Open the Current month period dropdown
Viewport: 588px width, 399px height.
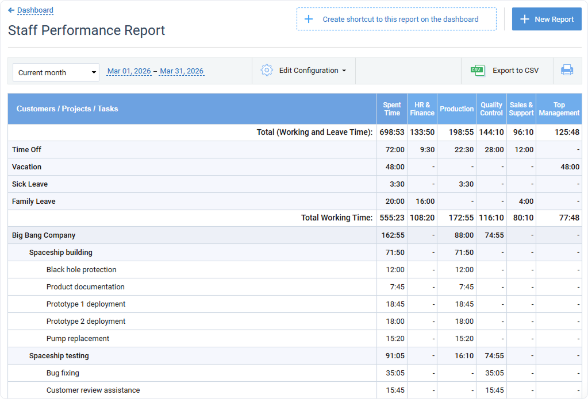pyautogui.click(x=55, y=72)
